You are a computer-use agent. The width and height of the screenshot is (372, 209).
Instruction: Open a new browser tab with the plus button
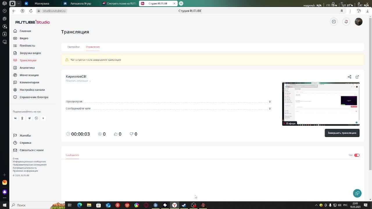(181, 3)
